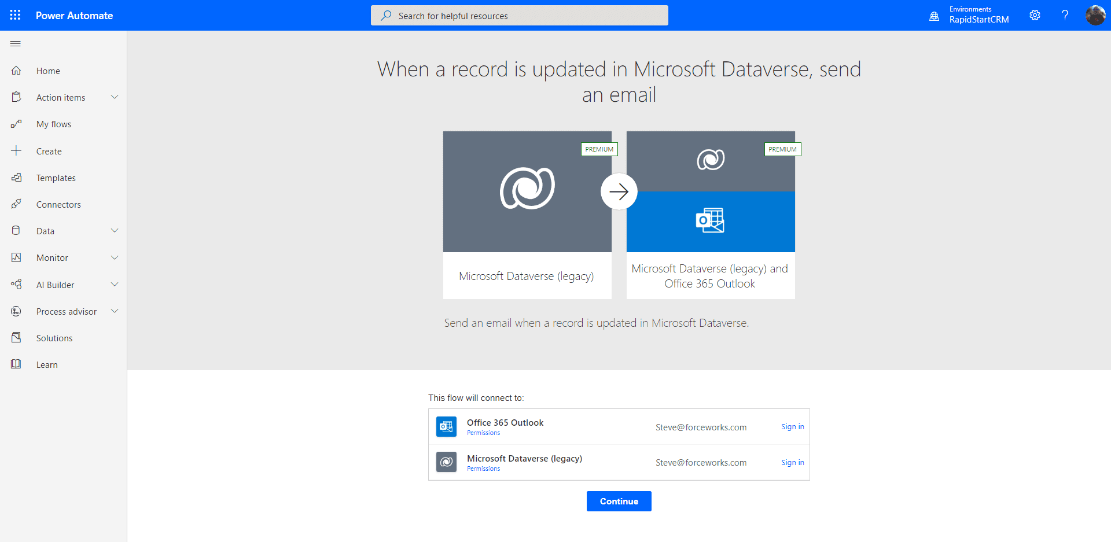Open Power Automate settings gear
Image resolution: width=1111 pixels, height=542 pixels.
(x=1035, y=15)
